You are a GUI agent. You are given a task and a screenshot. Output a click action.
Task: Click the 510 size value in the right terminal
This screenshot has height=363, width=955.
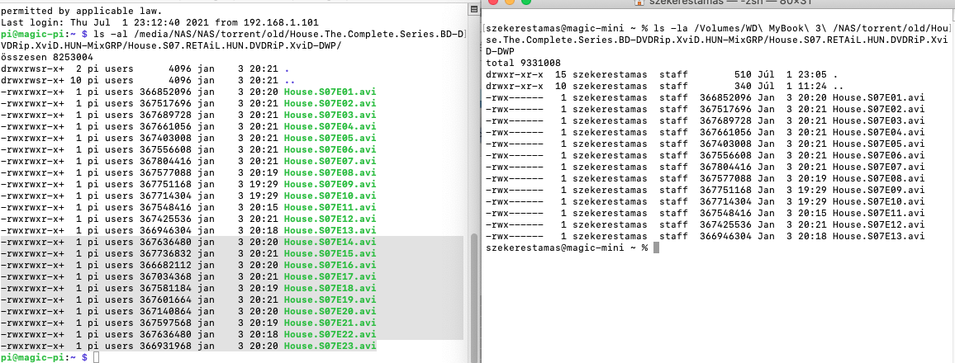click(743, 73)
